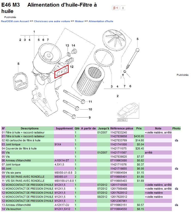Click price $8.15 for Vis bouchon
The image size is (196, 212).
pyautogui.click(x=140, y=209)
